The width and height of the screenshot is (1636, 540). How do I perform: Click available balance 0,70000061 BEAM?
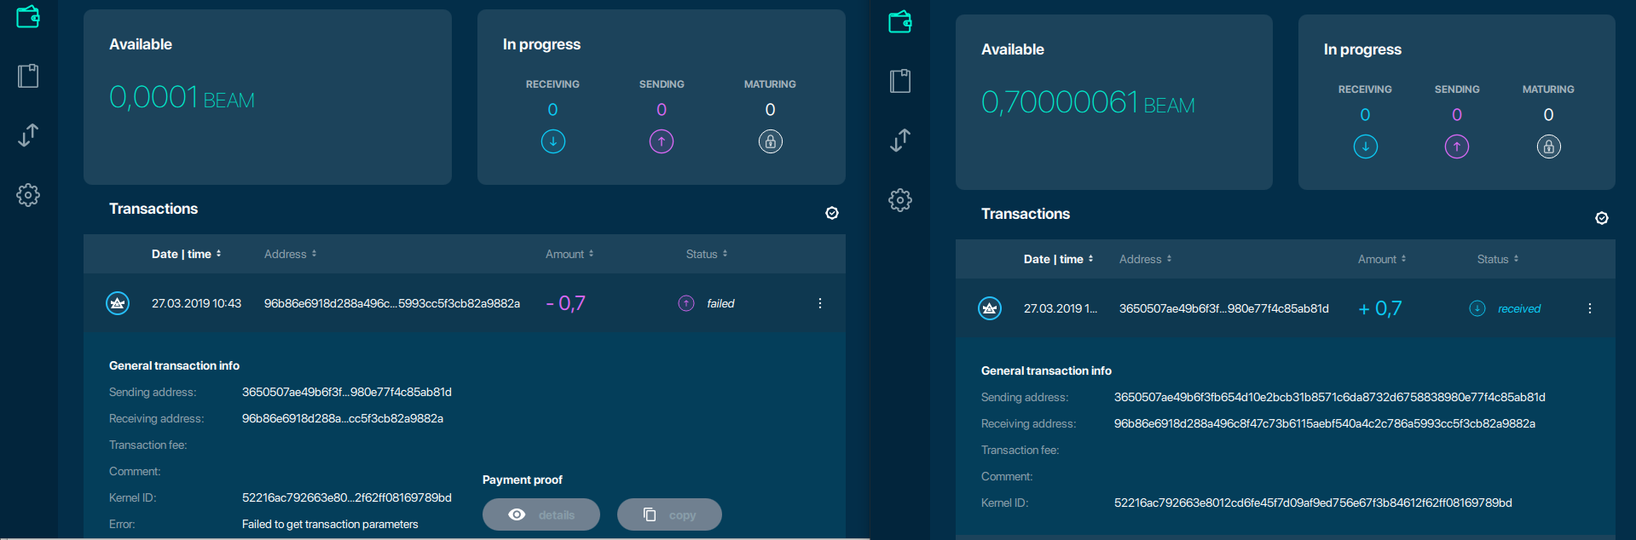point(1088,102)
